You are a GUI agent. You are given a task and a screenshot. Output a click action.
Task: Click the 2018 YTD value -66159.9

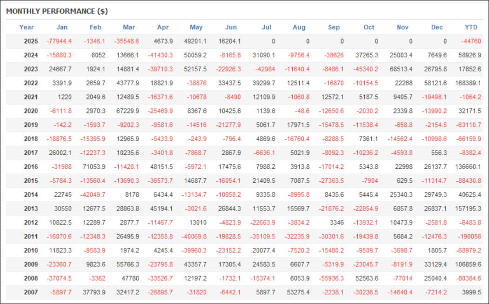point(469,139)
